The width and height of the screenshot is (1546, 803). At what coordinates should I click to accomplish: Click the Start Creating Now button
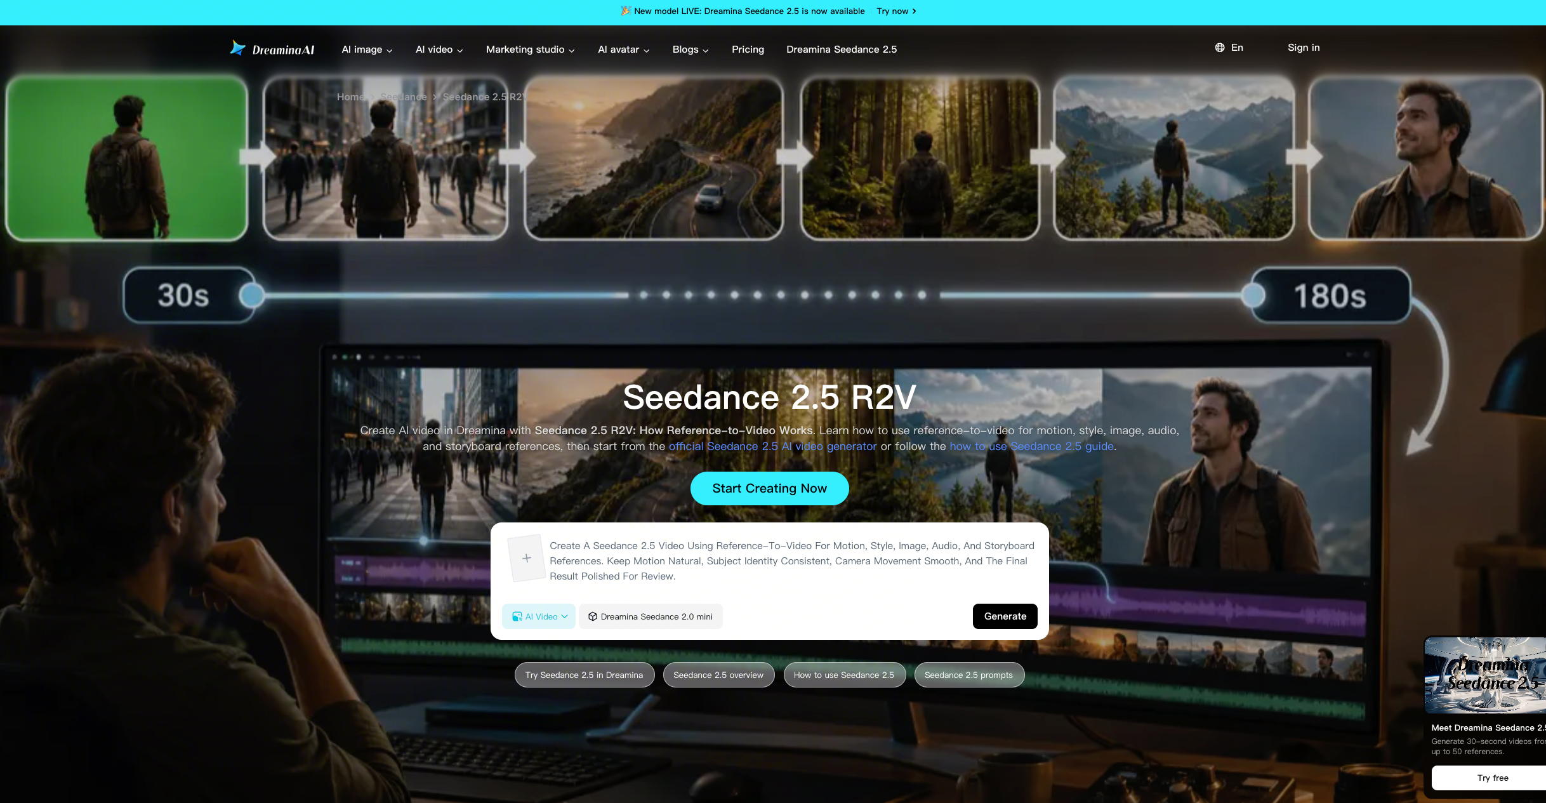[769, 488]
